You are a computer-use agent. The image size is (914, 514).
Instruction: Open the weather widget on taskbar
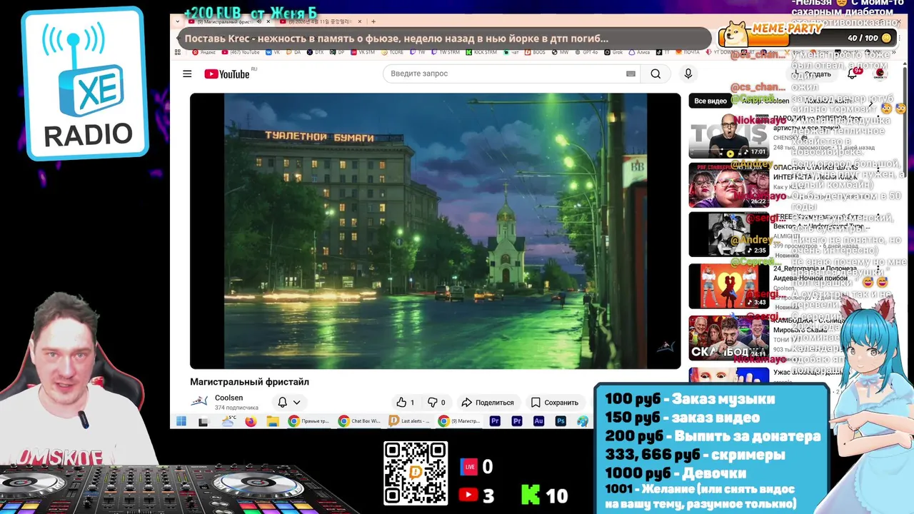228,421
